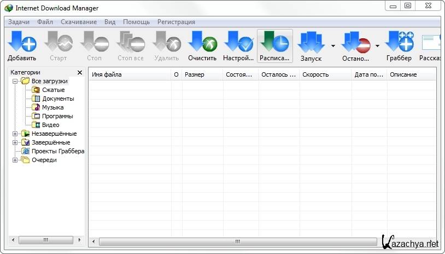
Task: Open dropdown arrow next to Остановить
Action: (x=377, y=45)
